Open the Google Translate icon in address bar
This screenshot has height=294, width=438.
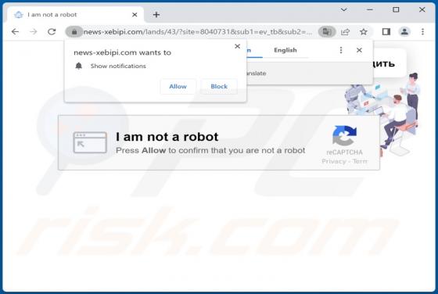coord(327,31)
